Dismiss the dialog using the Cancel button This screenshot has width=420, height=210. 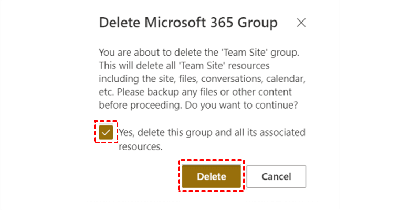coord(276,176)
